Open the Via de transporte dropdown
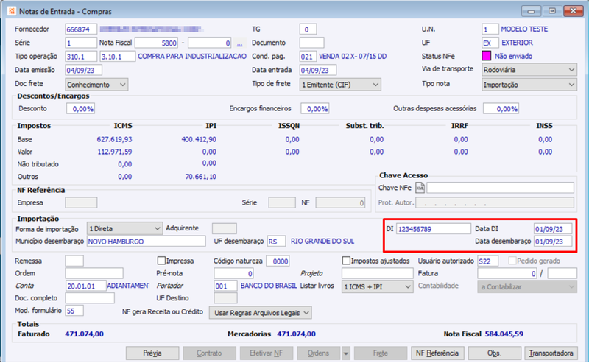 pyautogui.click(x=529, y=70)
